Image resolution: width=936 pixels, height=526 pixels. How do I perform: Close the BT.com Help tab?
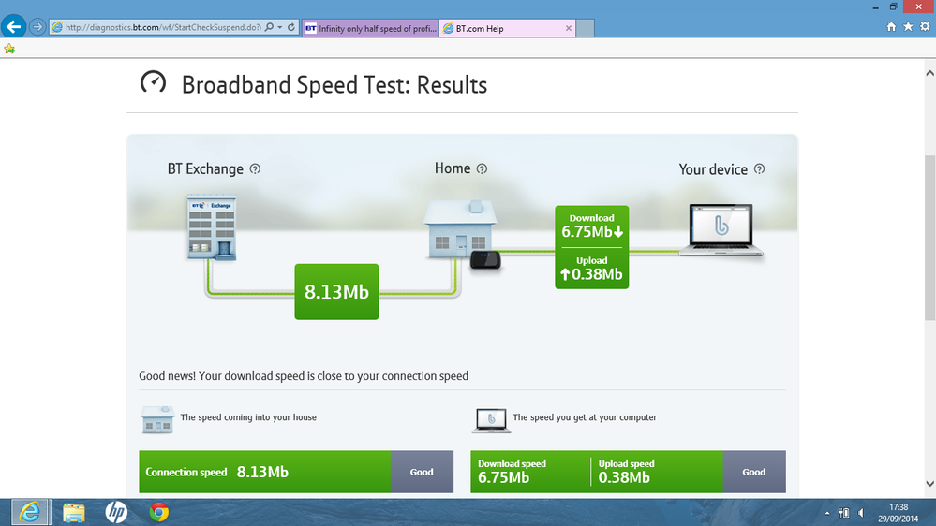tap(569, 28)
